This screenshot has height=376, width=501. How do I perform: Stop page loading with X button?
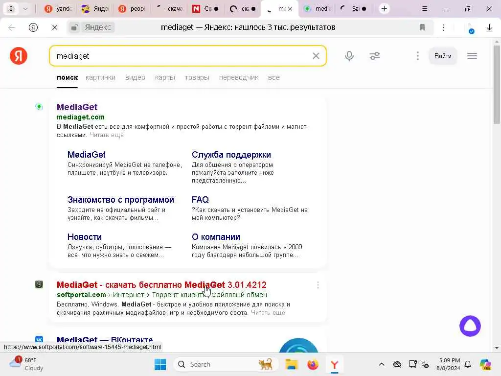pyautogui.click(x=55, y=27)
